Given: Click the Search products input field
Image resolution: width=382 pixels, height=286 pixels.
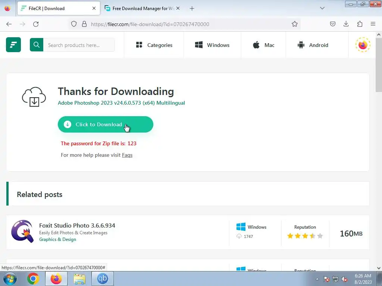Looking at the screenshot, I should tap(79, 45).
